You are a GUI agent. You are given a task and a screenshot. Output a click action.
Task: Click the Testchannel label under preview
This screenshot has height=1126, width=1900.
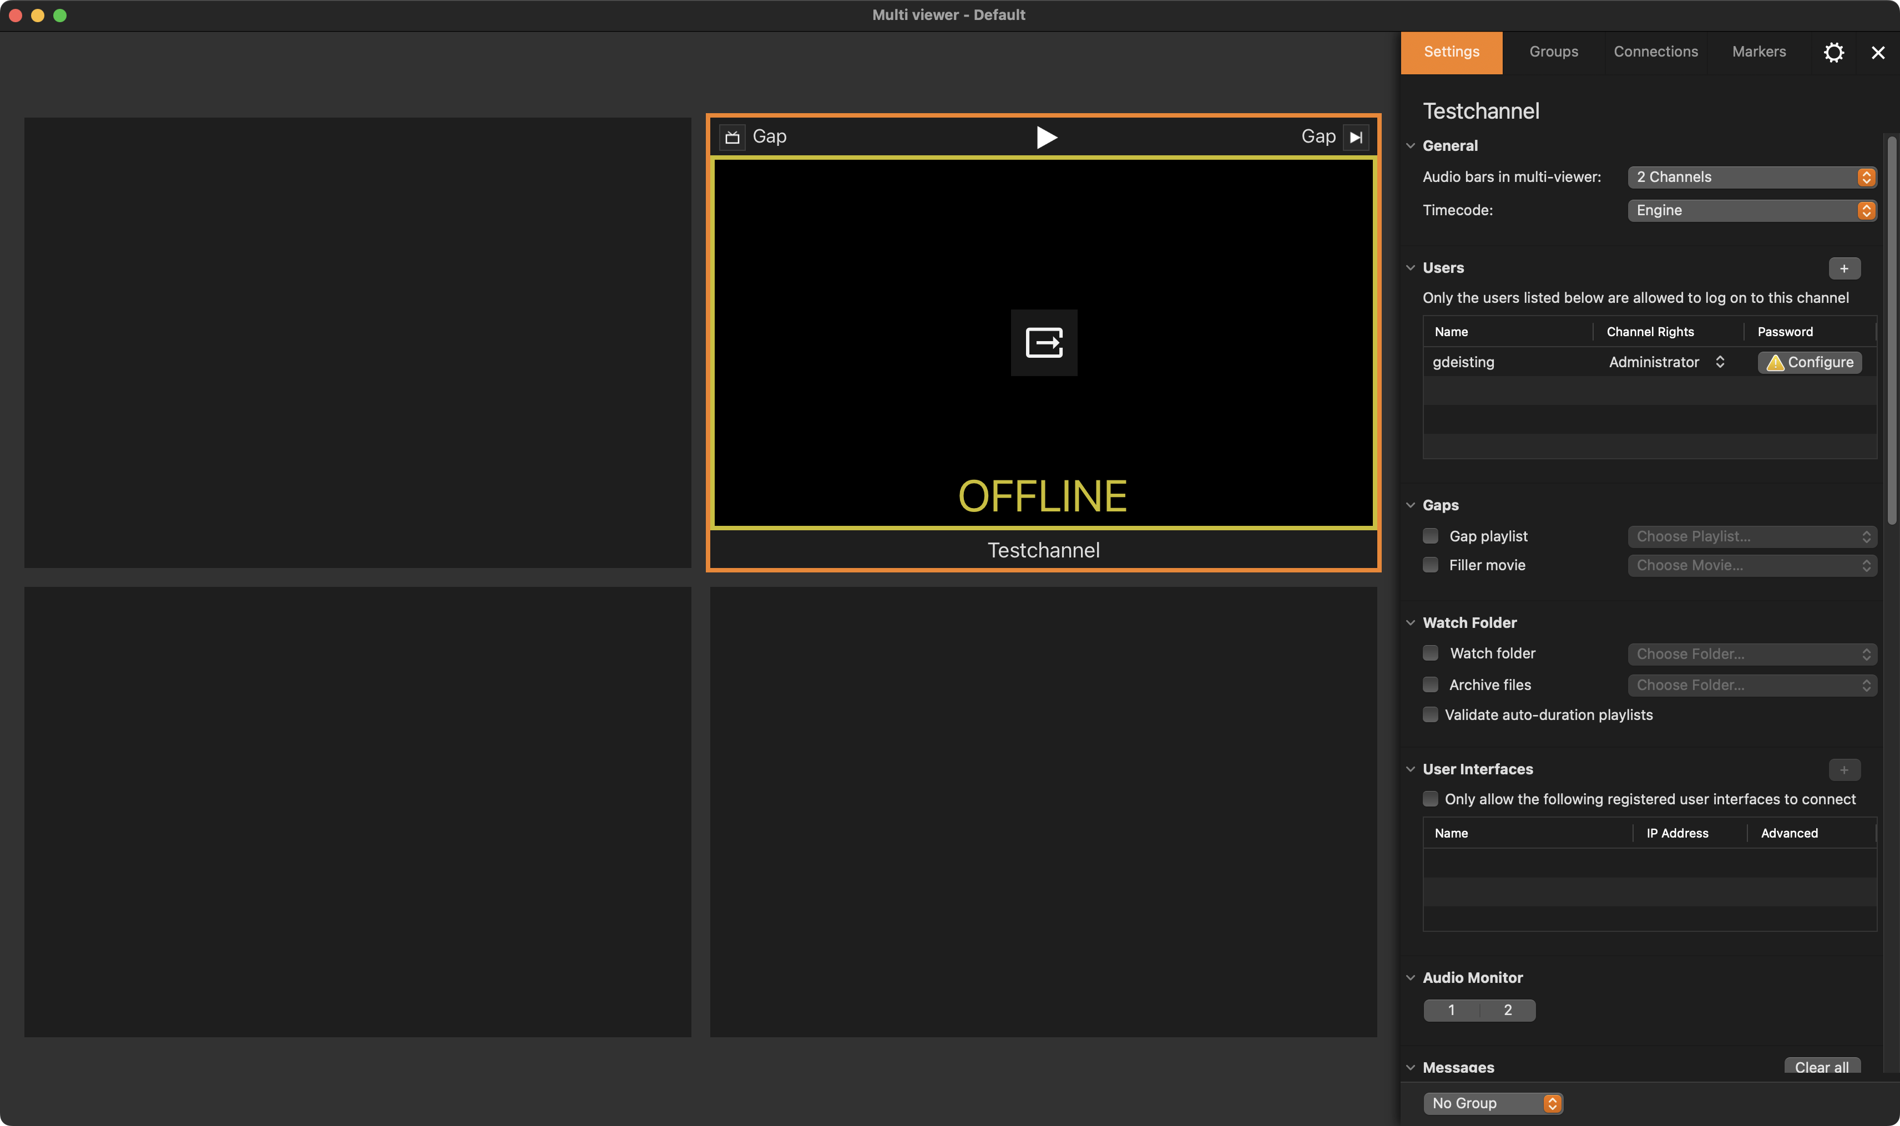coord(1044,551)
